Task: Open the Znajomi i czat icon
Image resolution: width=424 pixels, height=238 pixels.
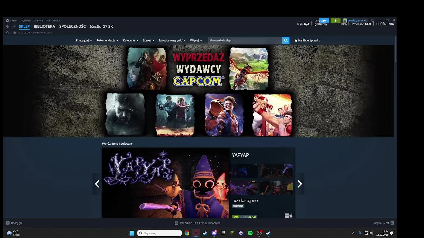Action: [x=392, y=223]
